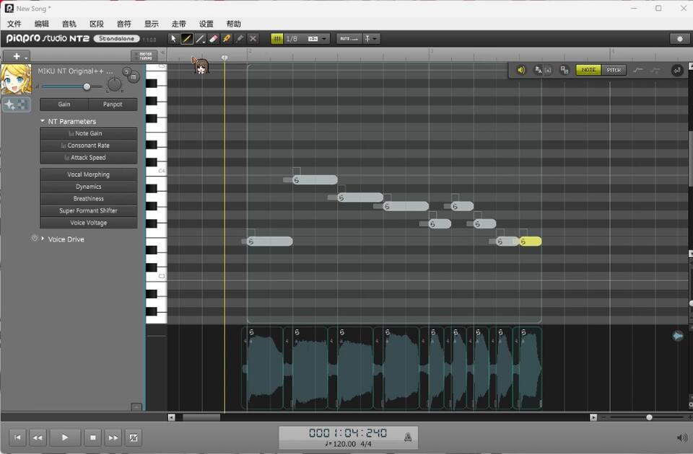Open the Dynamics parameter

point(88,187)
